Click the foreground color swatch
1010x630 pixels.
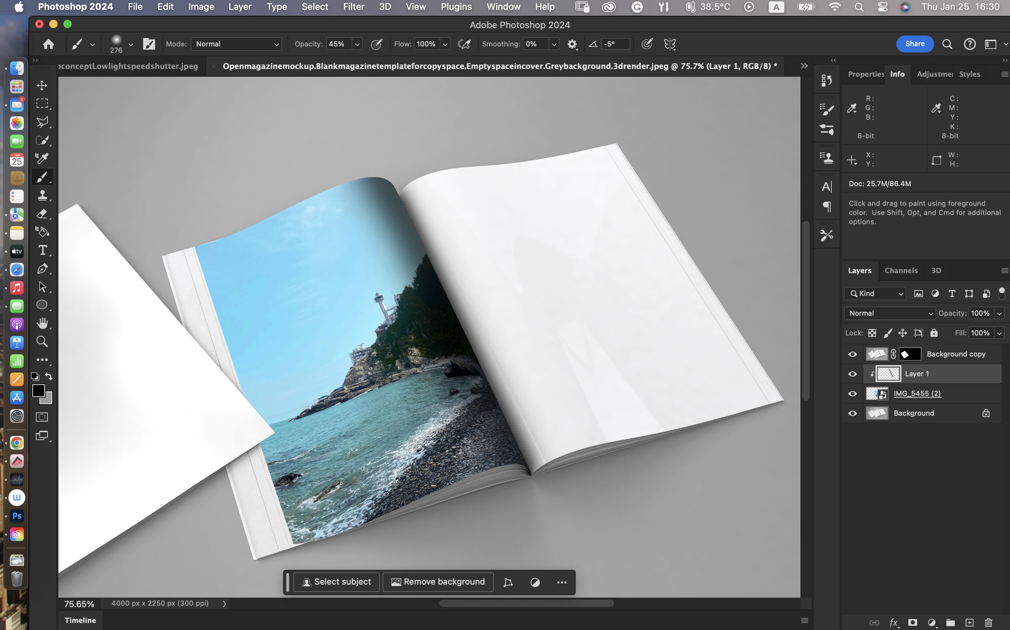(x=38, y=390)
